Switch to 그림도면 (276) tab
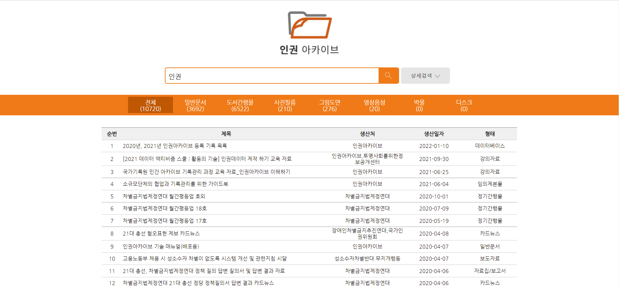Screen dimensions: 619x288 coord(330,105)
